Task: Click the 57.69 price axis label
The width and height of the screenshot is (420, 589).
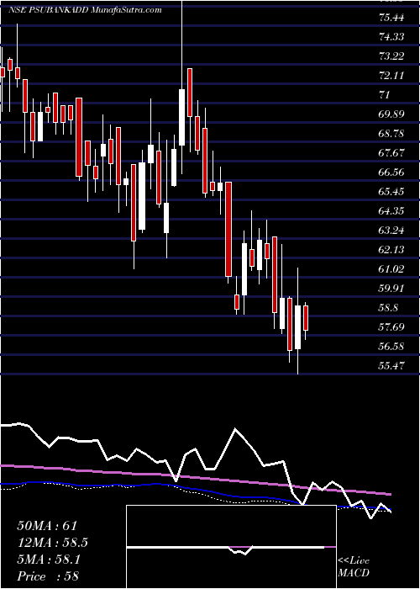Action: (391, 327)
